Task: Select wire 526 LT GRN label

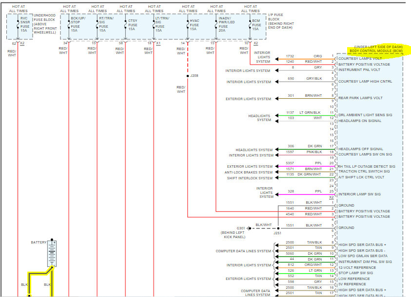Action: click(x=305, y=271)
